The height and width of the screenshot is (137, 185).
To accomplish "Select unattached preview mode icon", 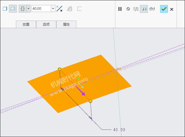I will pyautogui.click(x=136, y=9).
